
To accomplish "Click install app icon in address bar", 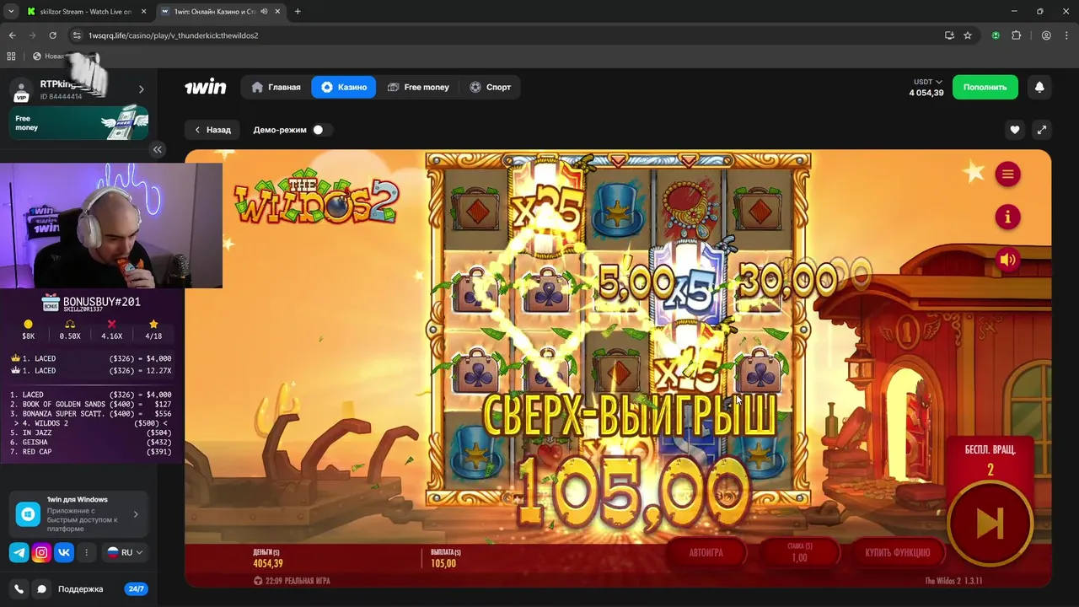I will tap(949, 35).
